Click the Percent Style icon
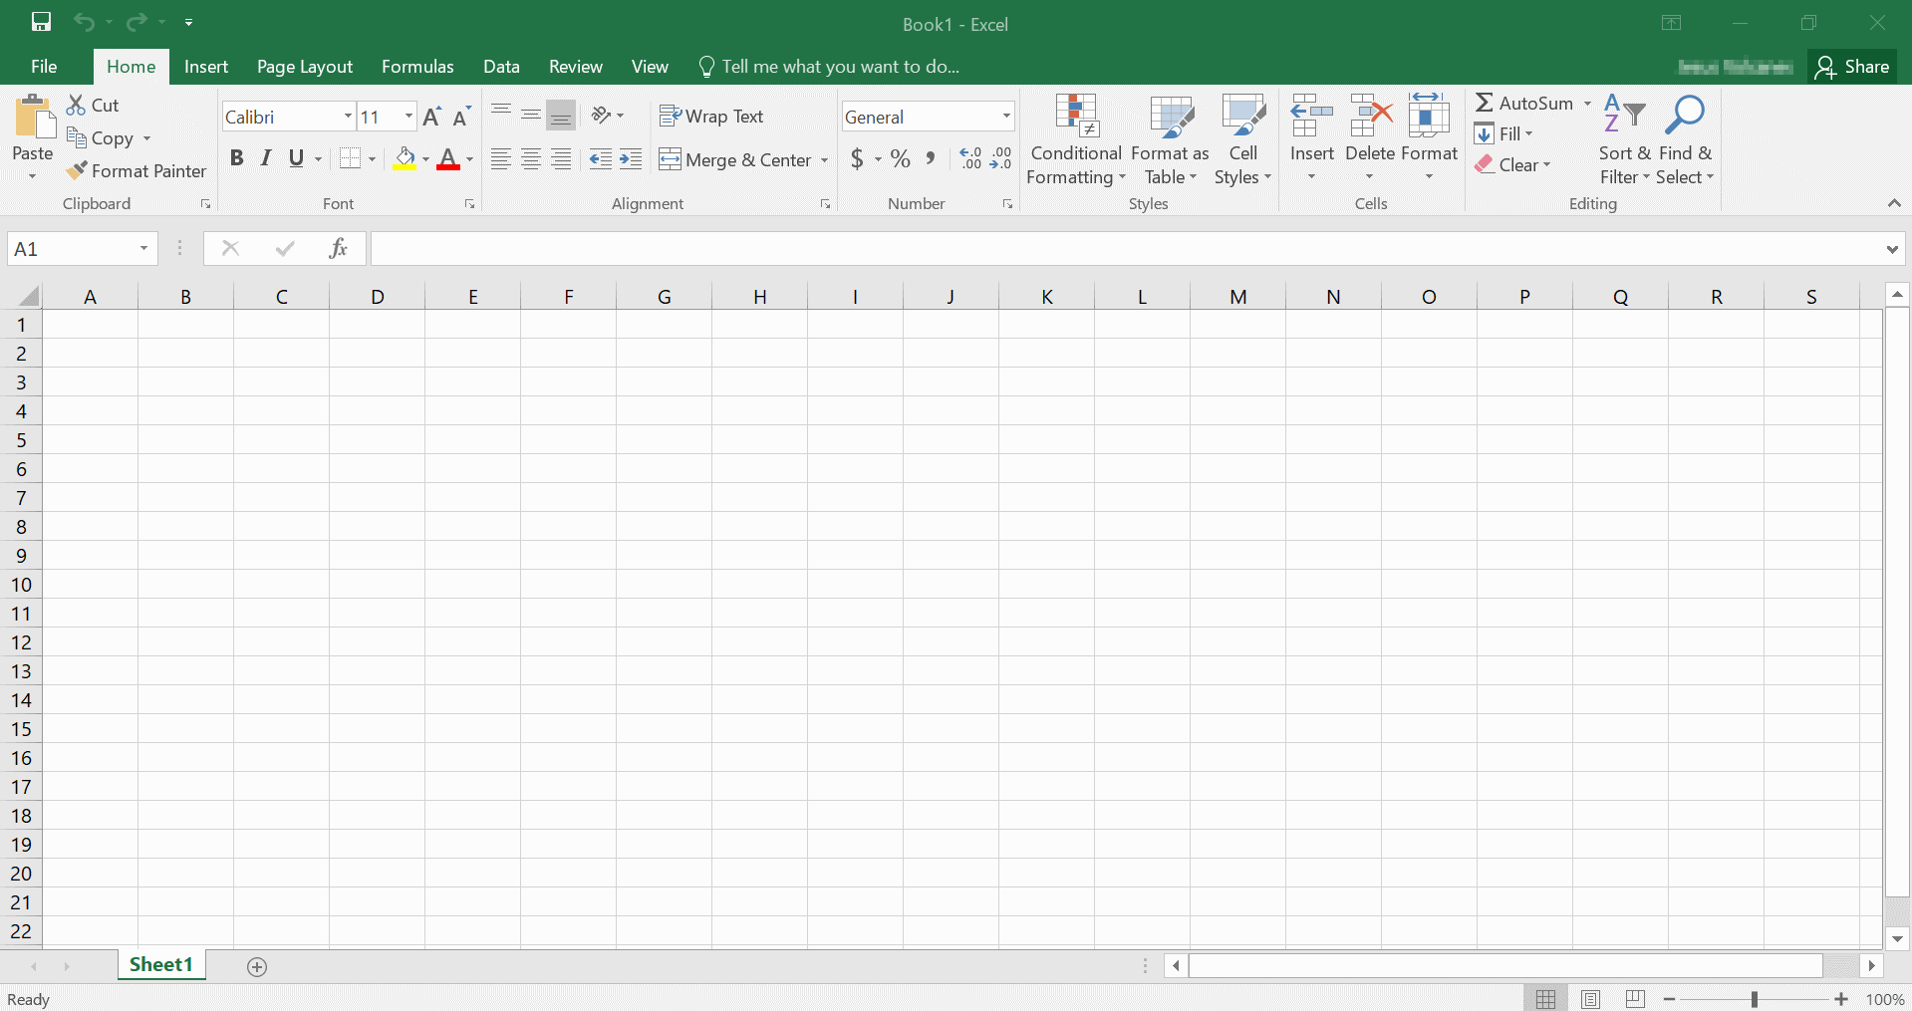The height and width of the screenshot is (1011, 1912). tap(901, 159)
